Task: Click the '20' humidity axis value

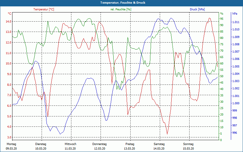Action: click(222, 115)
